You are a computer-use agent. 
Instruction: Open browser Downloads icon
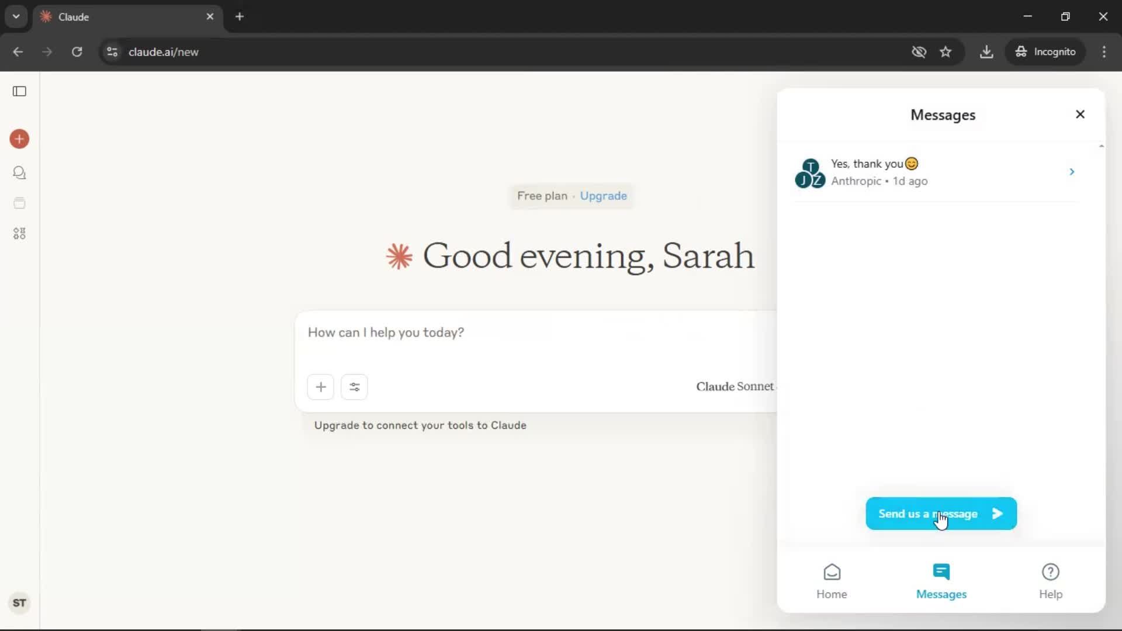tap(986, 52)
